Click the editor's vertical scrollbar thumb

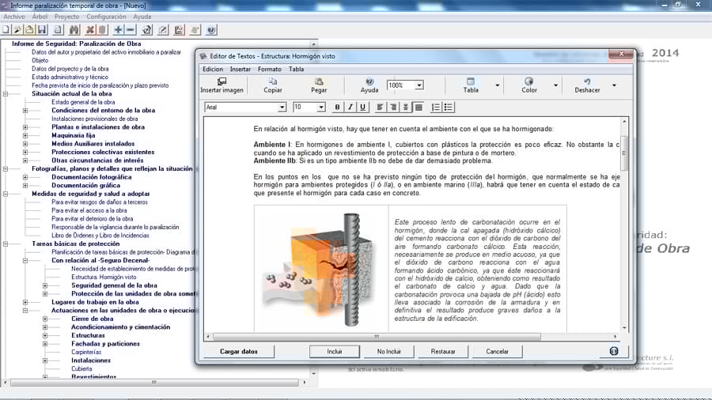(x=624, y=153)
